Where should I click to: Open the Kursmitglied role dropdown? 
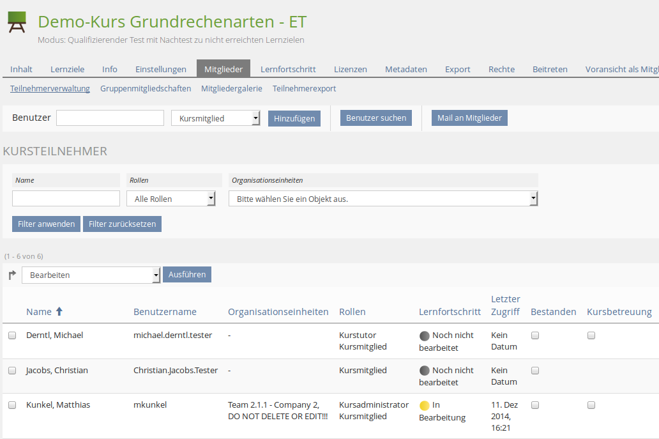(215, 118)
